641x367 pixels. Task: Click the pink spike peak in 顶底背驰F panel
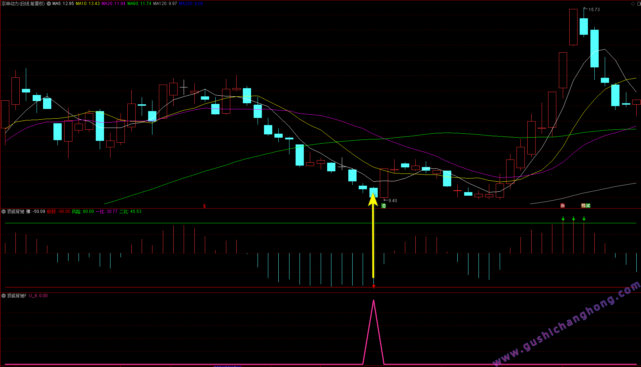[373, 301]
